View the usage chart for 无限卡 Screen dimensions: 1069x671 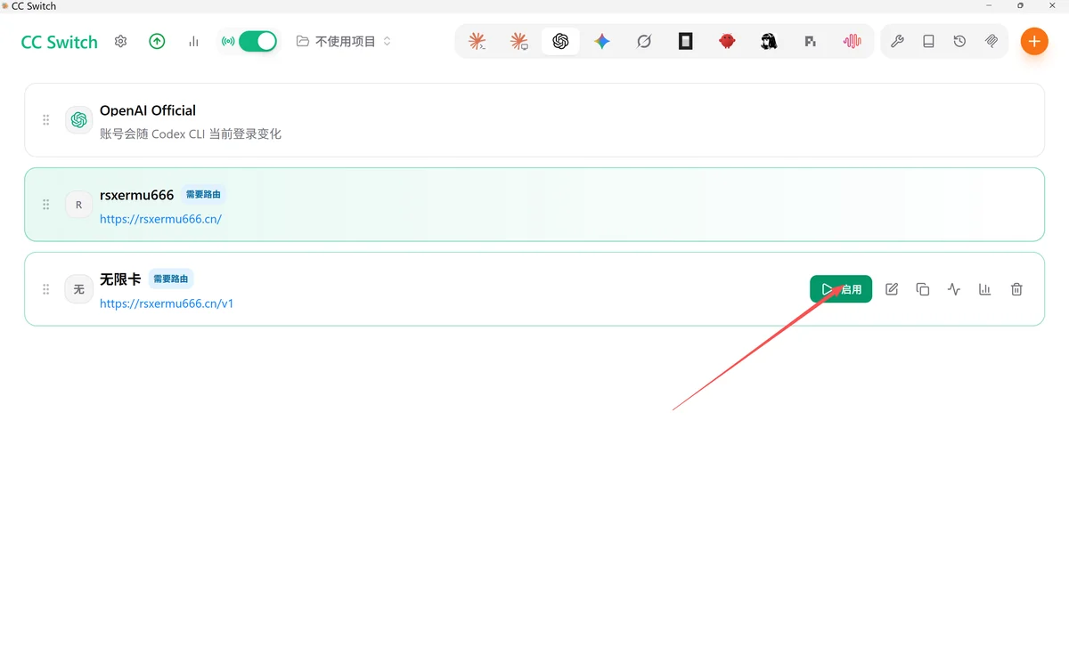(985, 289)
